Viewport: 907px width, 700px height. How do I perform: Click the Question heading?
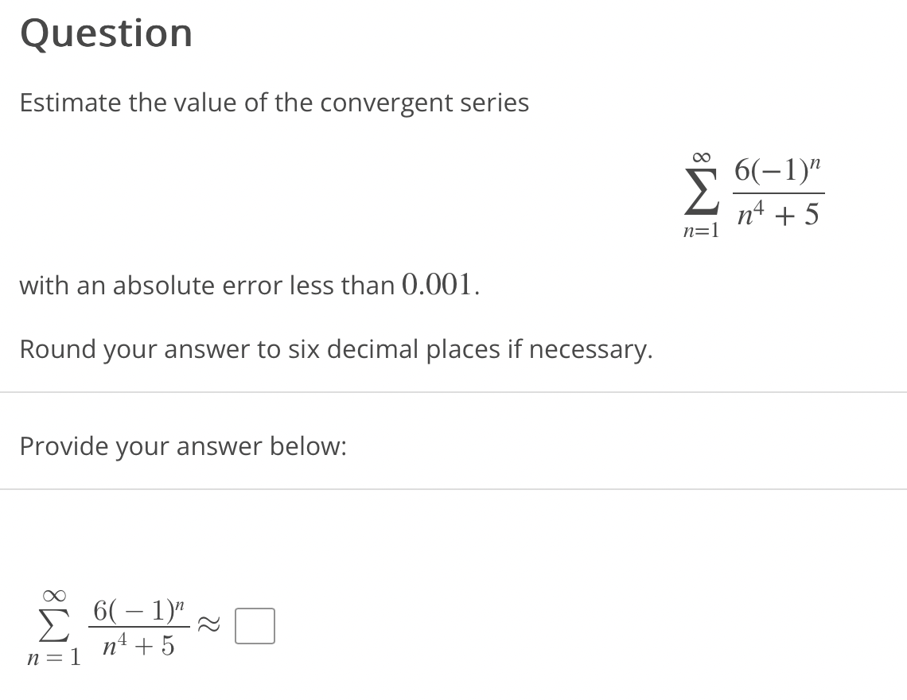click(106, 33)
